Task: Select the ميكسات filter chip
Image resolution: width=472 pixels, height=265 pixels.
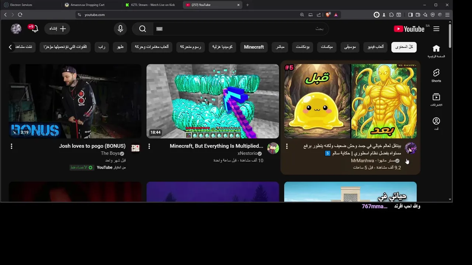Action: (326, 47)
